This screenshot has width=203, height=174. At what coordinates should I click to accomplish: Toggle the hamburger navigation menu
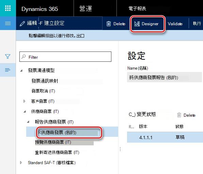coord(8,24)
